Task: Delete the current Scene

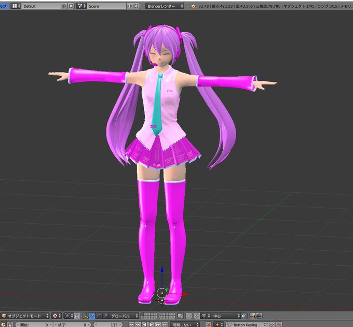Action: pos(136,6)
